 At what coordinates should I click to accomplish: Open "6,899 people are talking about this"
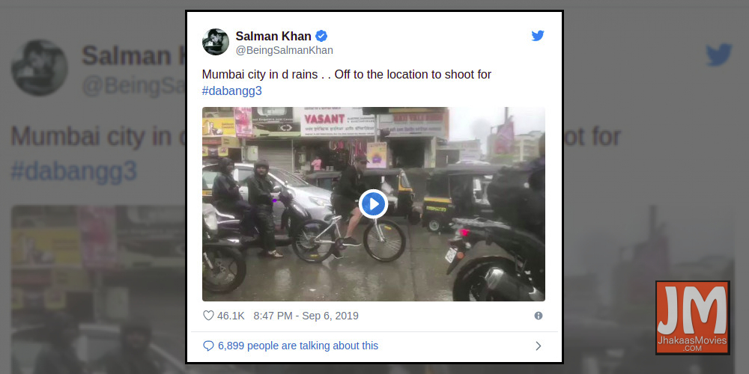coord(297,346)
